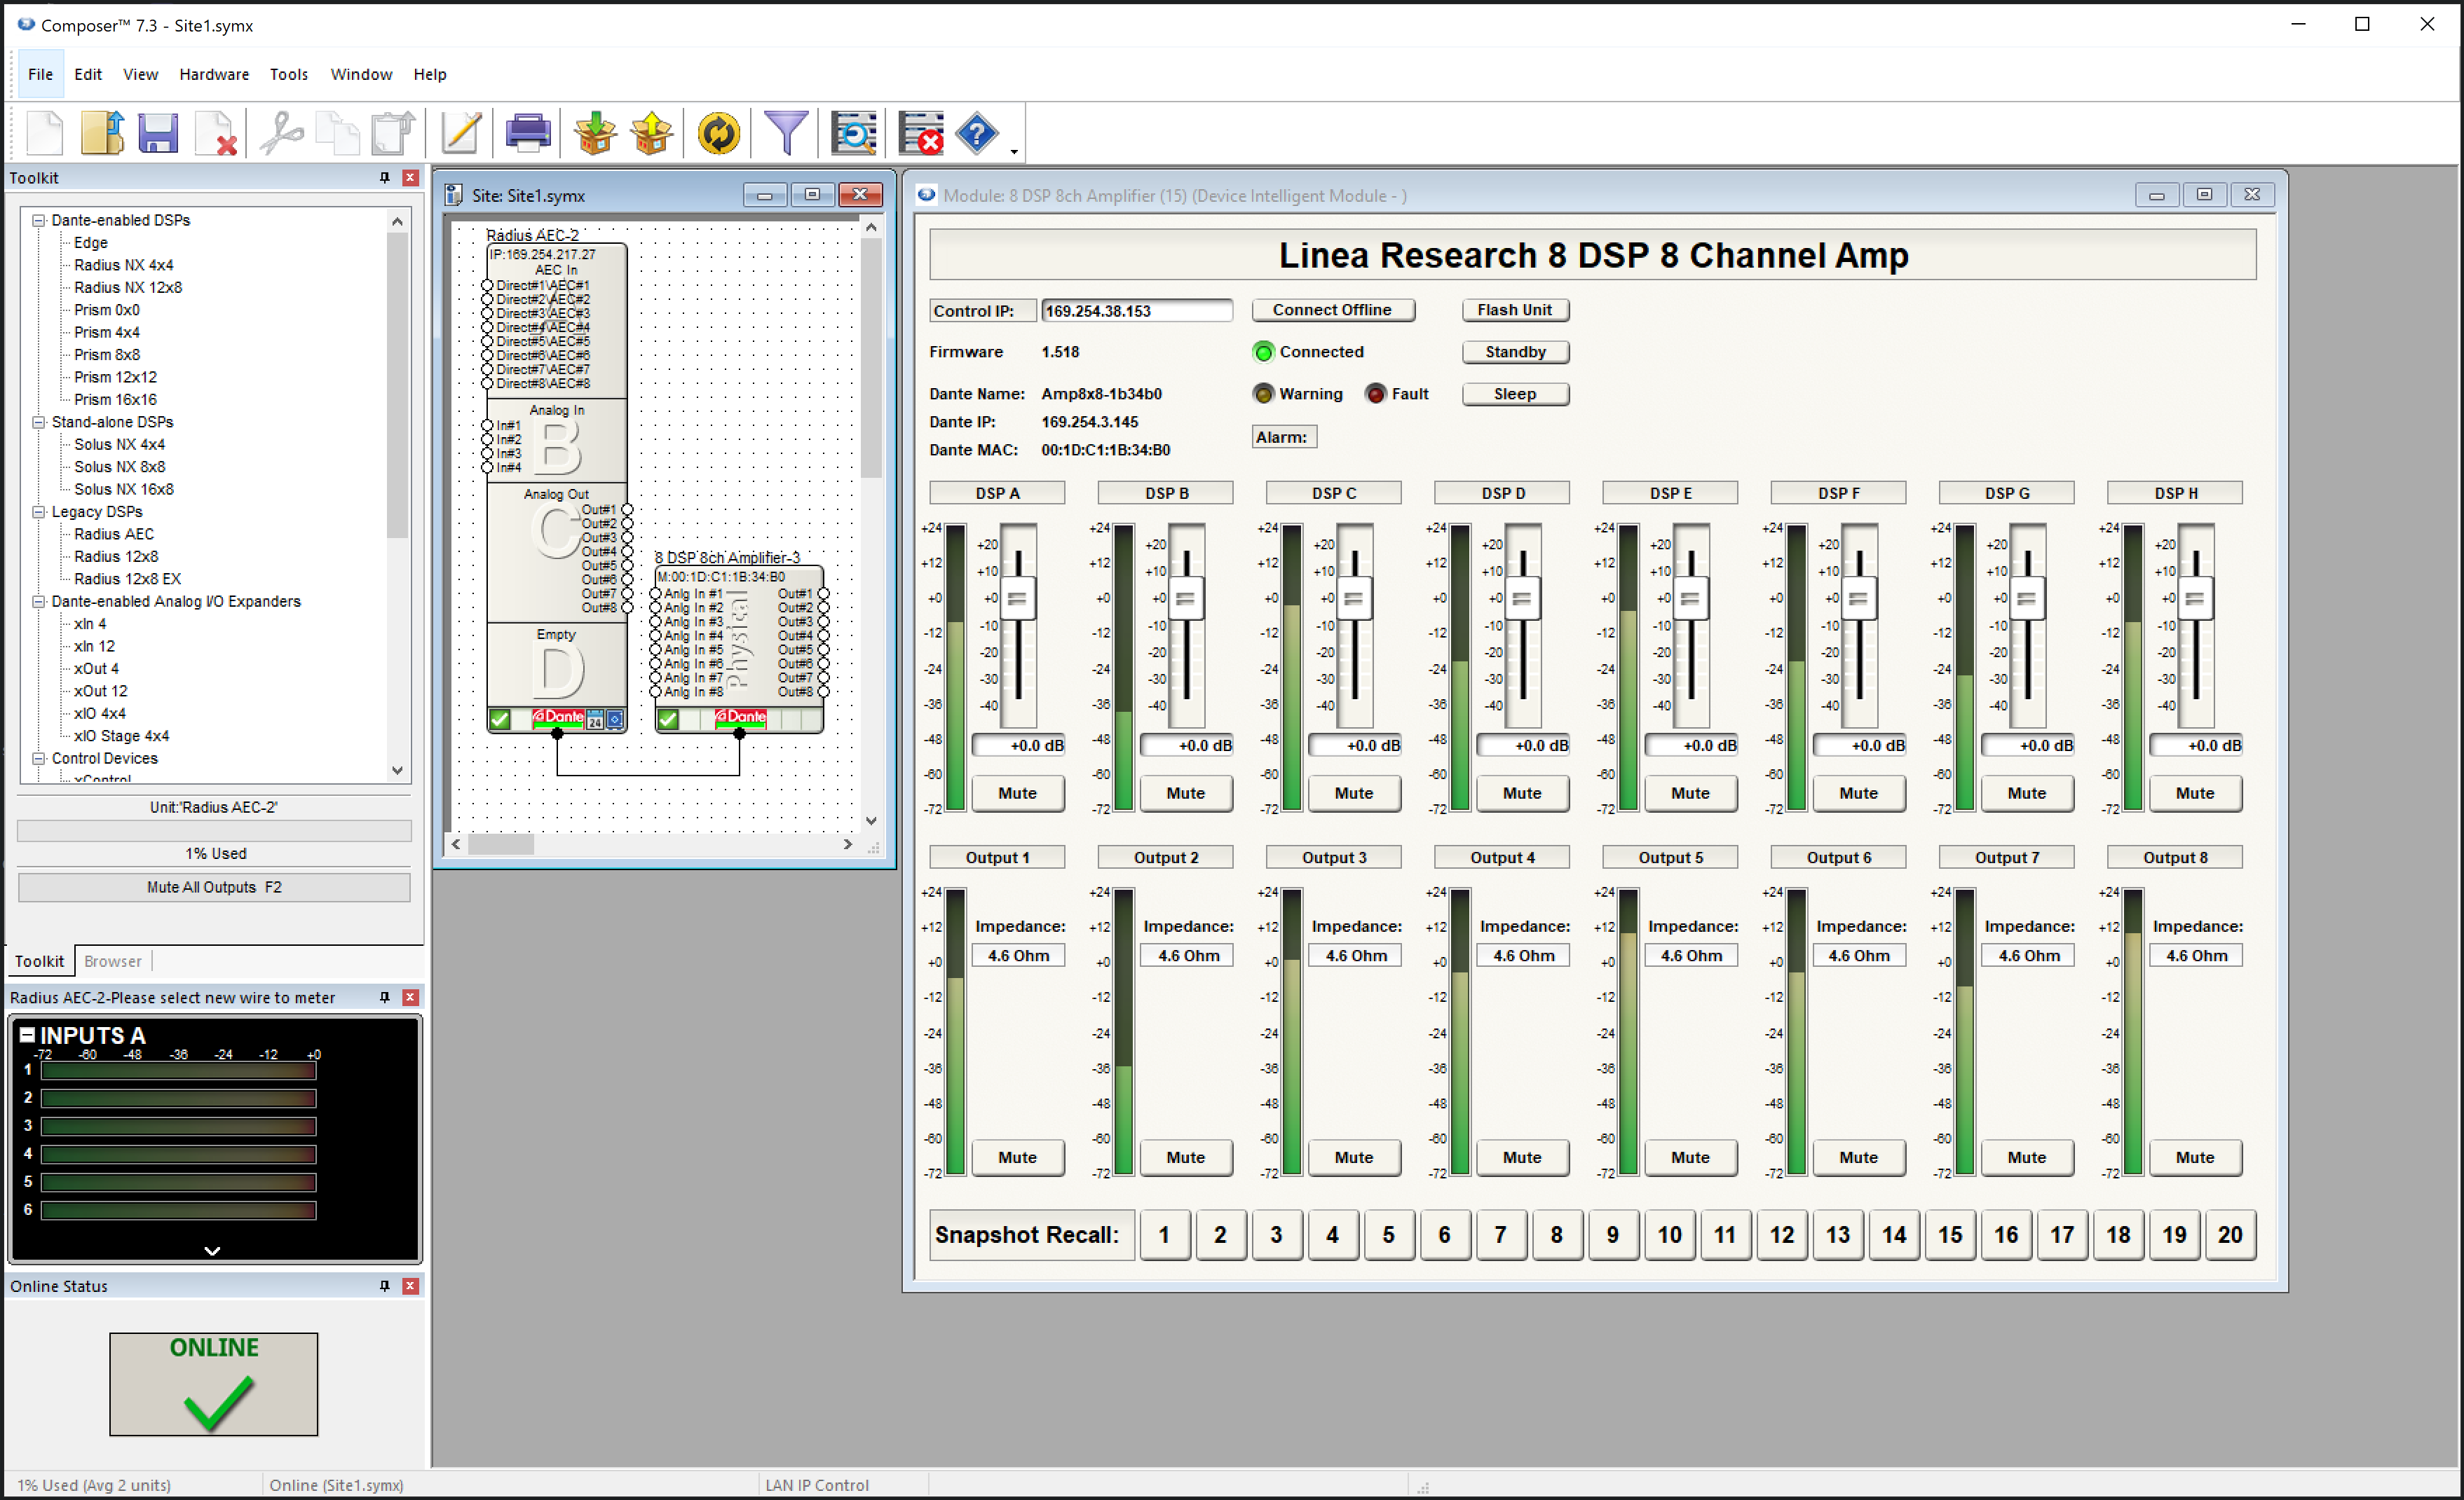
Task: Click green check status on Radius AEC-2 unit
Action: [500, 719]
